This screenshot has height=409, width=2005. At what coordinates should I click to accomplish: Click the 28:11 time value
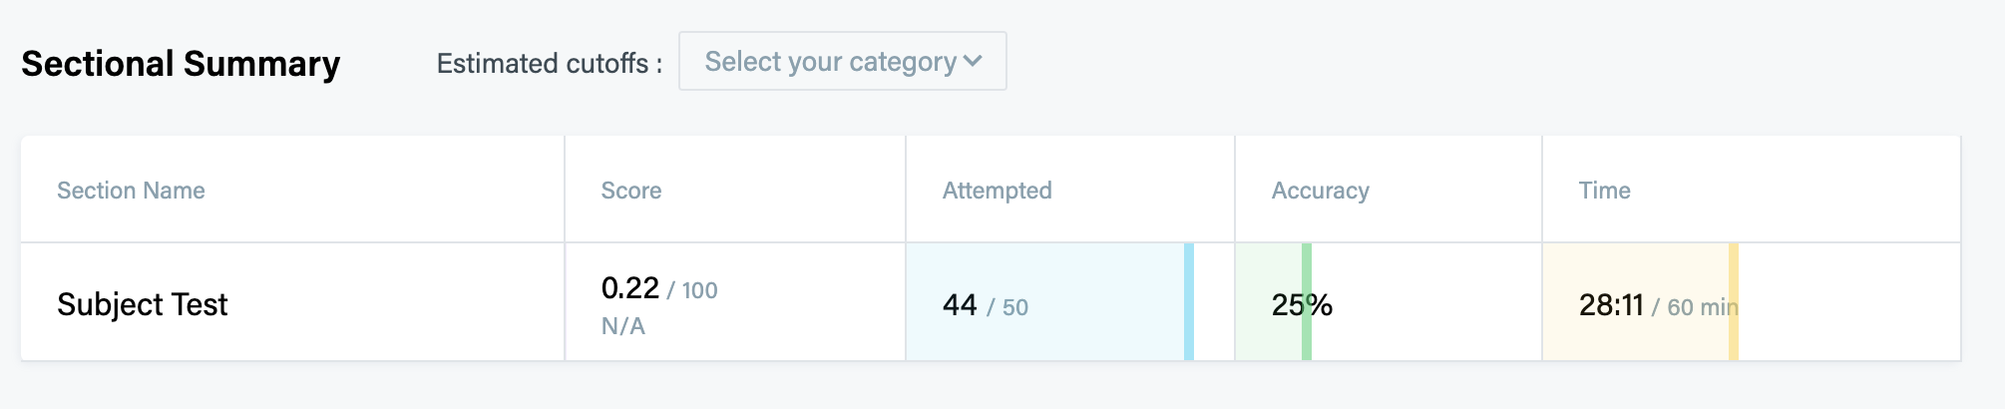pos(1610,305)
